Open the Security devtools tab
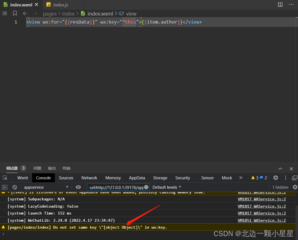298x240 pixels. tap(183, 178)
